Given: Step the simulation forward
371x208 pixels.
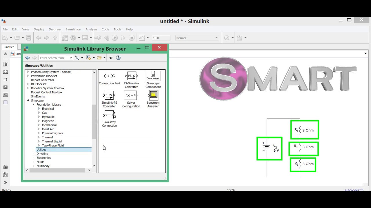Looking at the screenshot, I should coord(123,38).
